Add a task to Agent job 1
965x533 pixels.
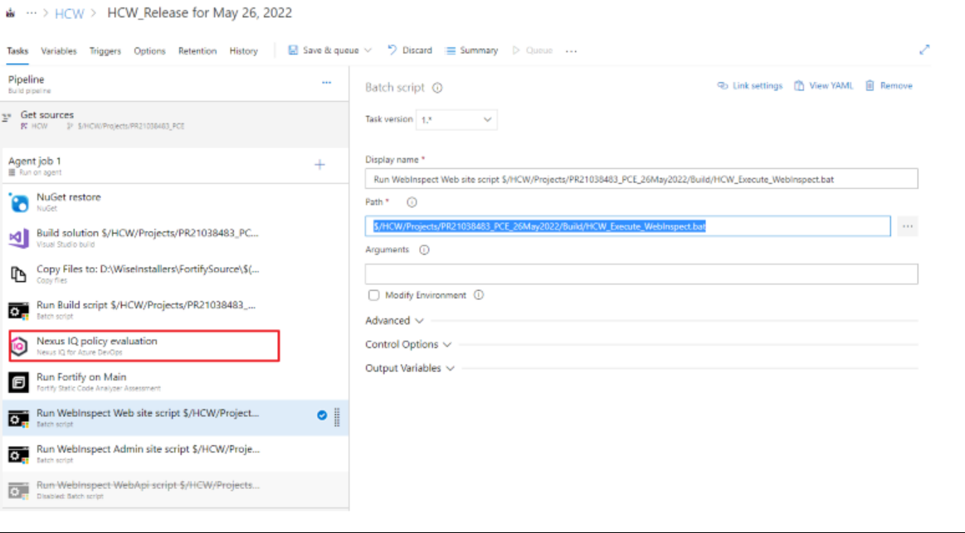[319, 165]
